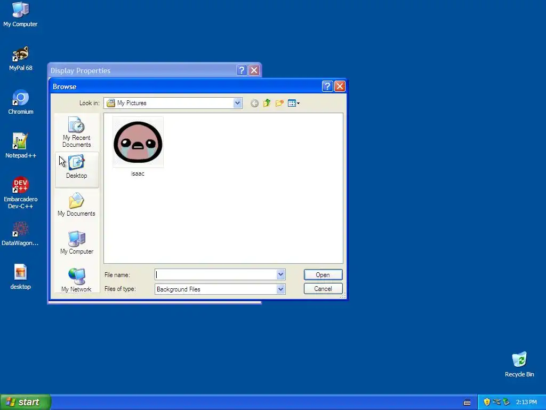The image size is (546, 410).
Task: Select the Recycle Bin icon
Action: coord(519,364)
